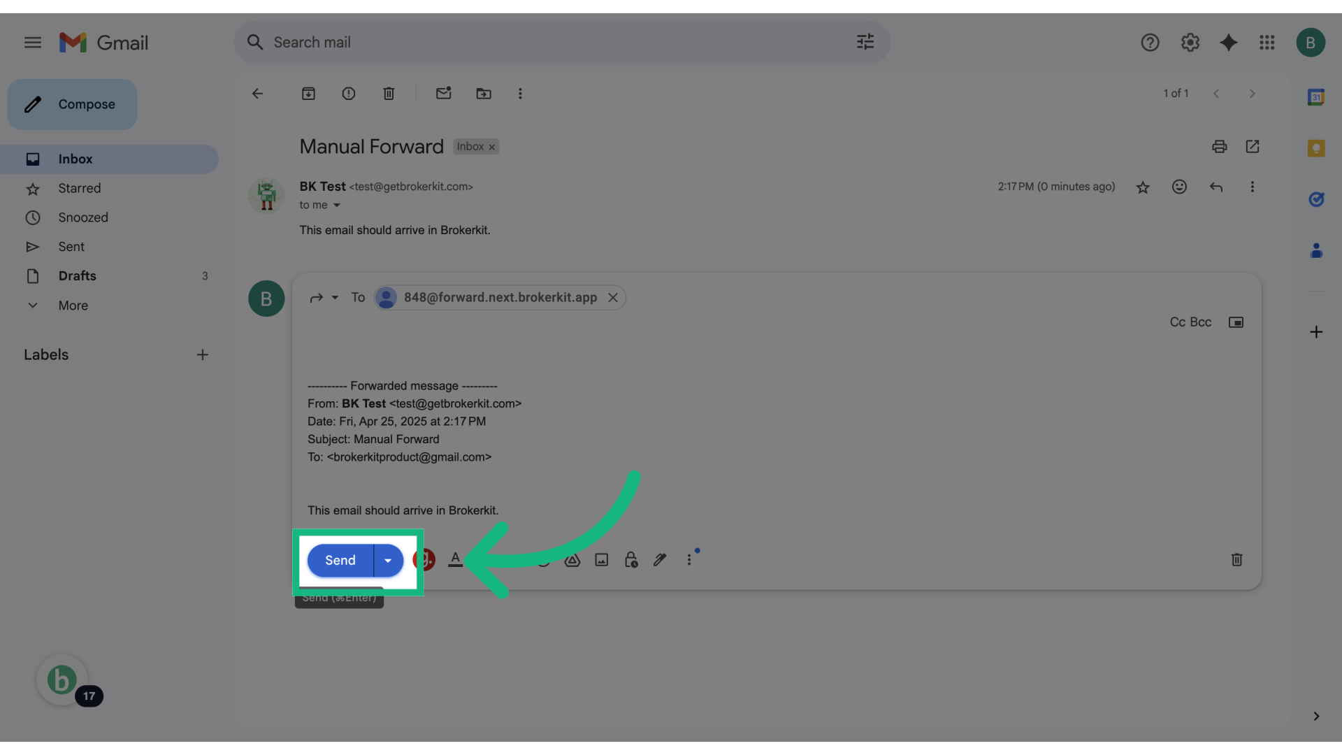Move to folder icon
The image size is (1342, 755).
point(484,94)
